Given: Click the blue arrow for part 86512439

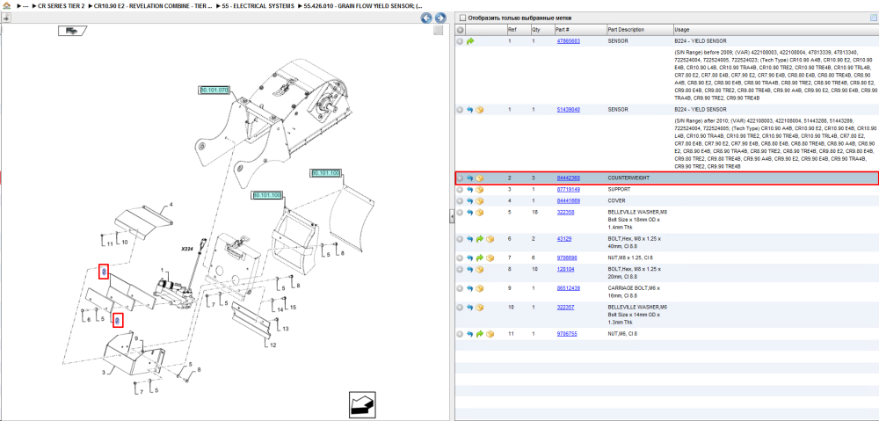Looking at the screenshot, I should click(469, 288).
